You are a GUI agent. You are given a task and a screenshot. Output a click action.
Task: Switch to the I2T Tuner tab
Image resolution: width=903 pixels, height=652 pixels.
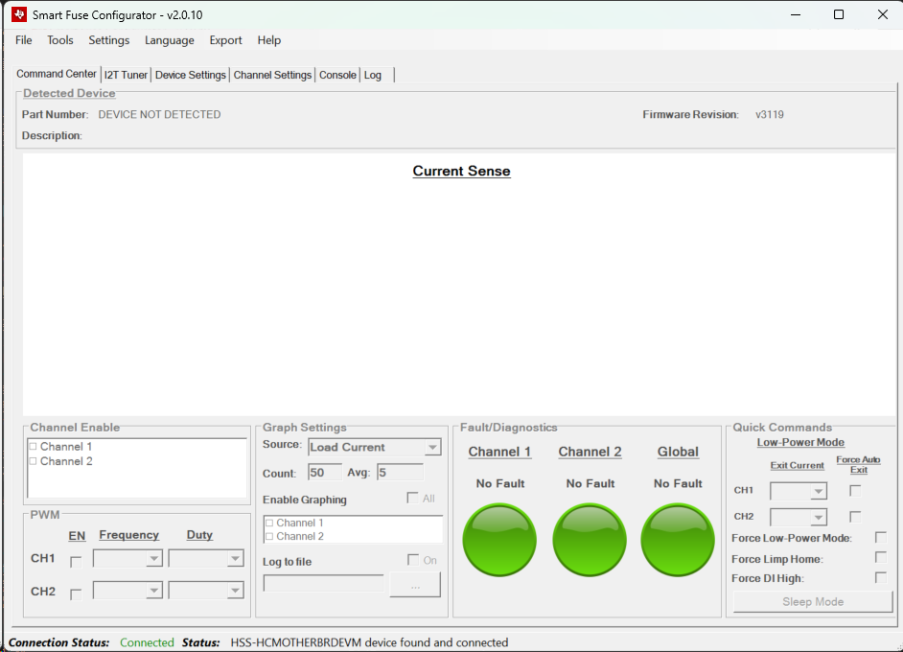(x=126, y=74)
